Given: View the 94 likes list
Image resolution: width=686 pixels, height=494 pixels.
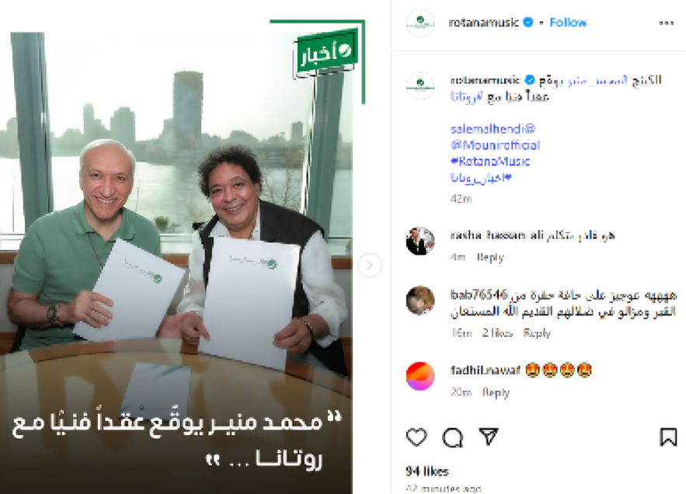Looking at the screenshot, I should point(427,471).
